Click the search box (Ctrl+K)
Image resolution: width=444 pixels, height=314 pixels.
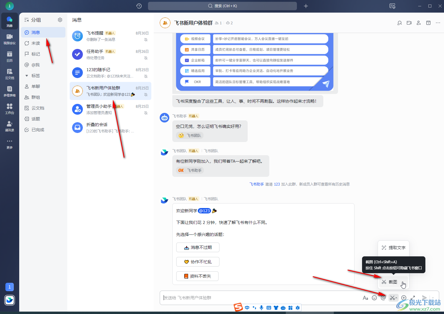[222, 6]
